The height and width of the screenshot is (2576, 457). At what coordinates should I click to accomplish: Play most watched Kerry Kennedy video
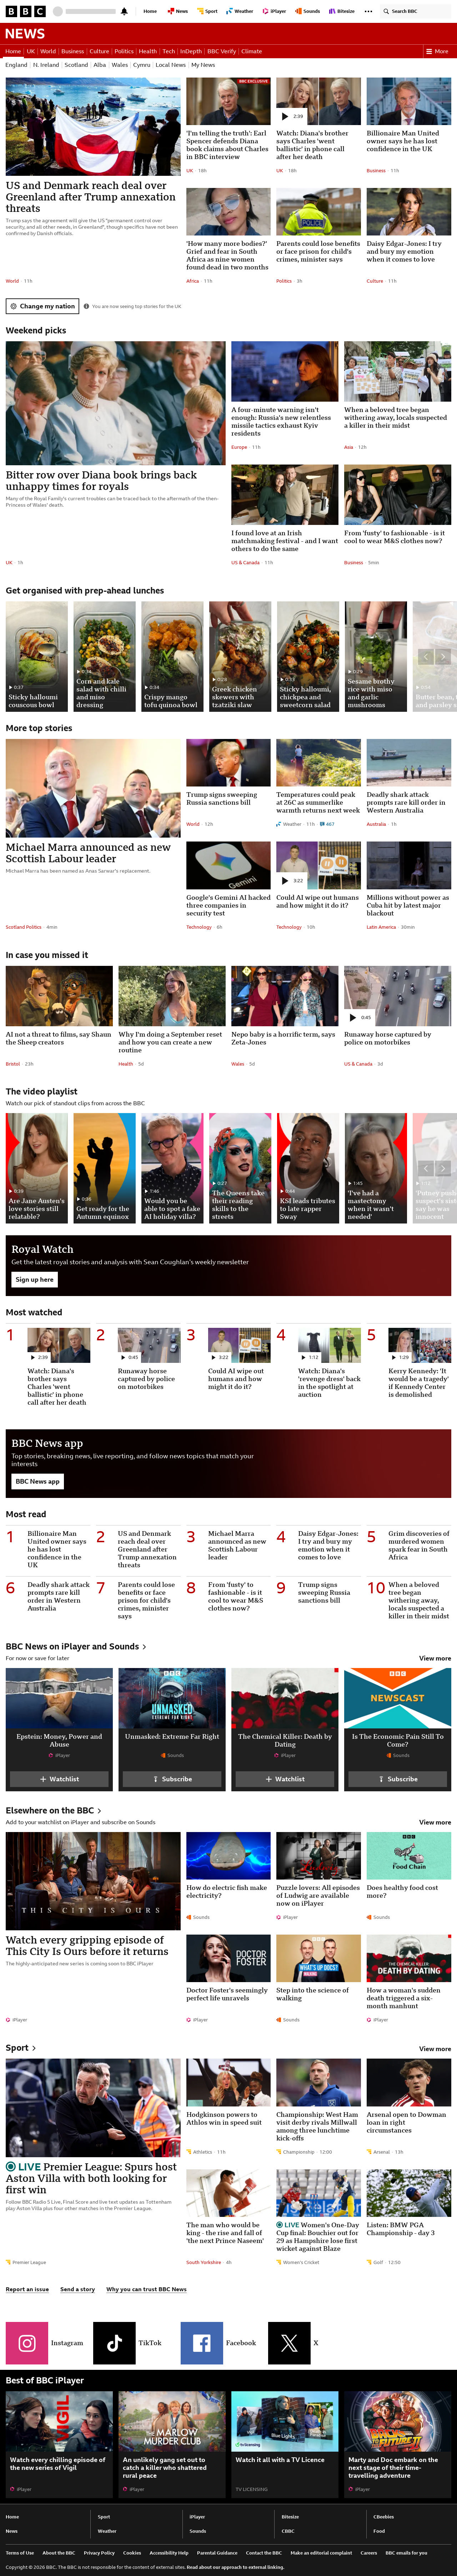(419, 1345)
